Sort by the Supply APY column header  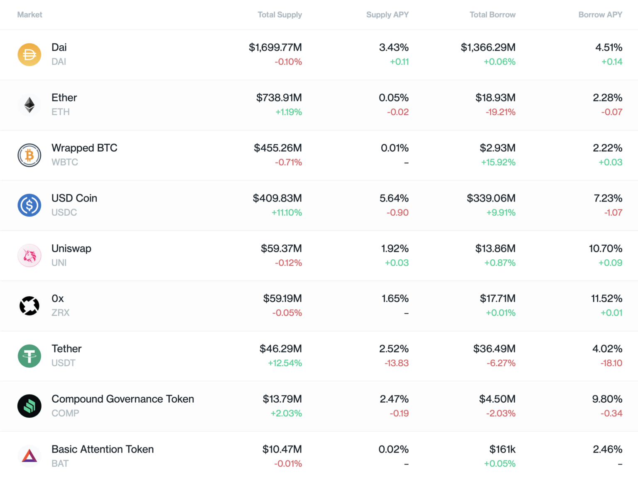coord(387,15)
